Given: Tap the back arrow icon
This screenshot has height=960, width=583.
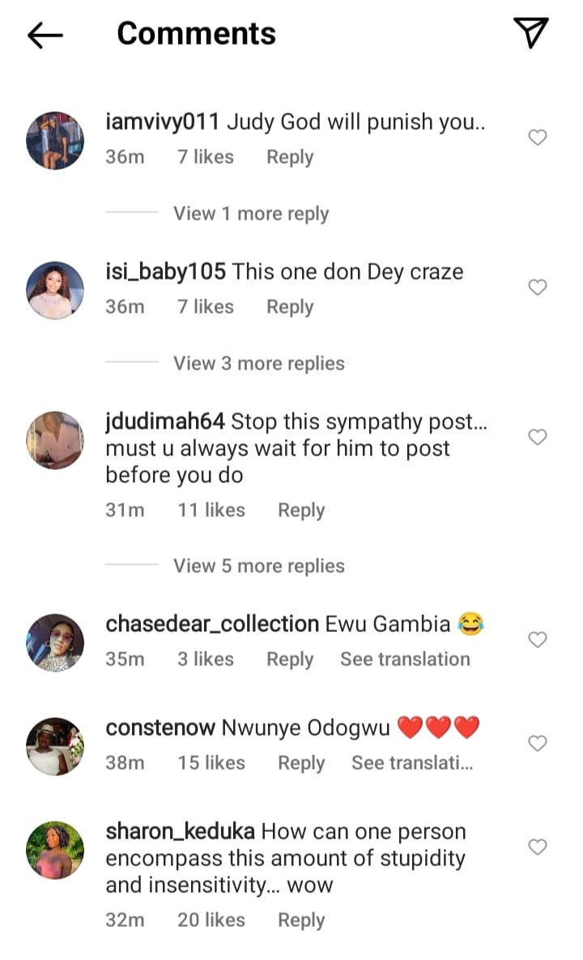Looking at the screenshot, I should (45, 34).
